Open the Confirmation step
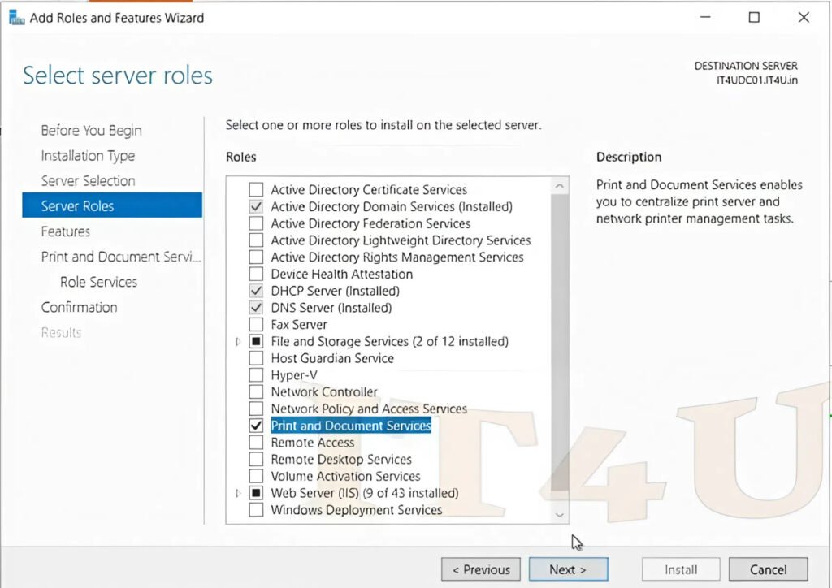The width and height of the screenshot is (832, 588). pyautogui.click(x=80, y=307)
